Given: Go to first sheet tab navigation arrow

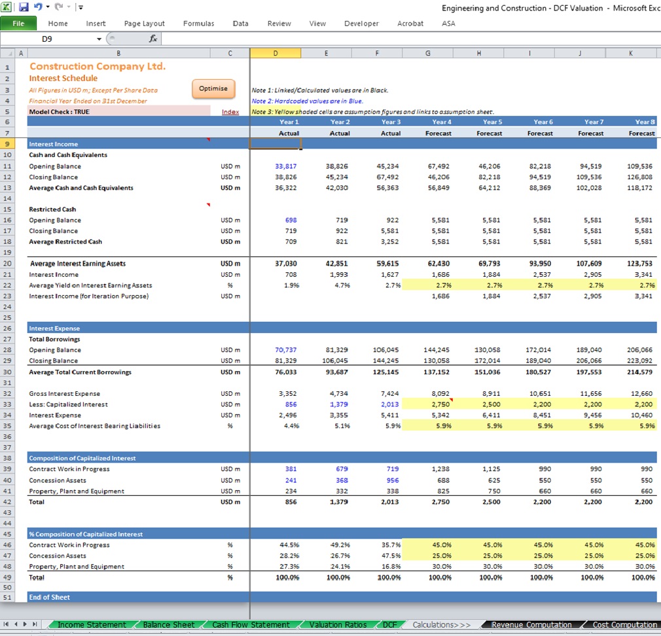Looking at the screenshot, I should pyautogui.click(x=7, y=624).
